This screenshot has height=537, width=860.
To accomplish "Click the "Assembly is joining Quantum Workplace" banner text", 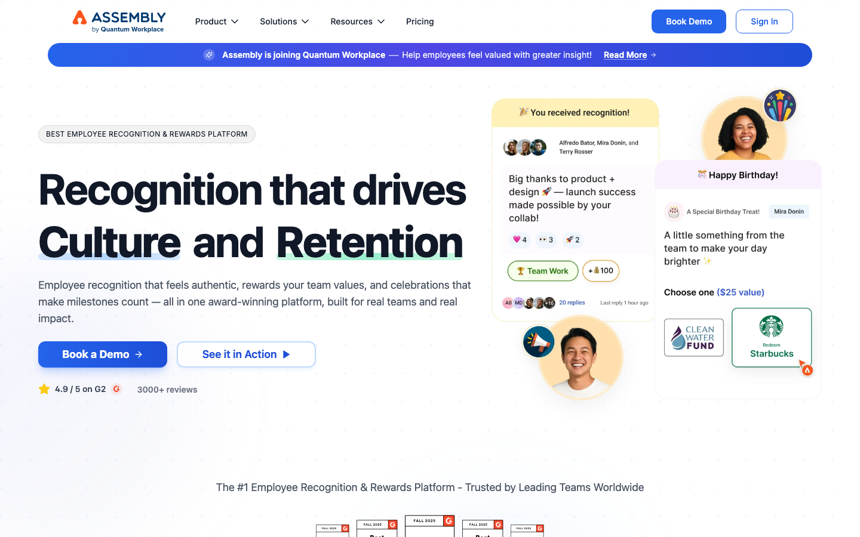I will pos(304,55).
